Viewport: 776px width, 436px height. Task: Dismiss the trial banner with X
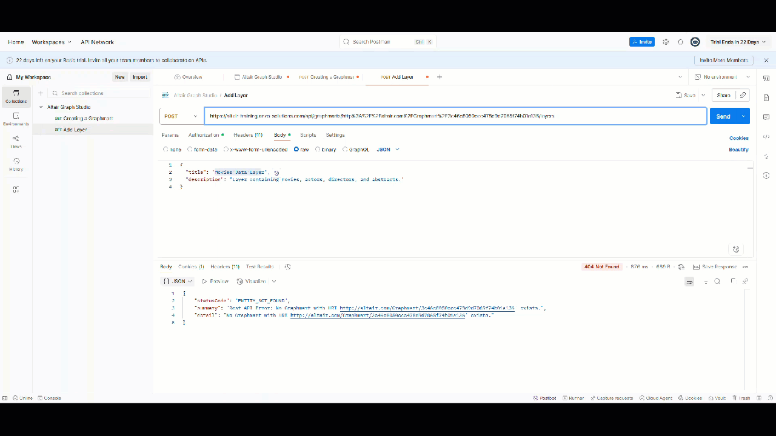coord(766,60)
